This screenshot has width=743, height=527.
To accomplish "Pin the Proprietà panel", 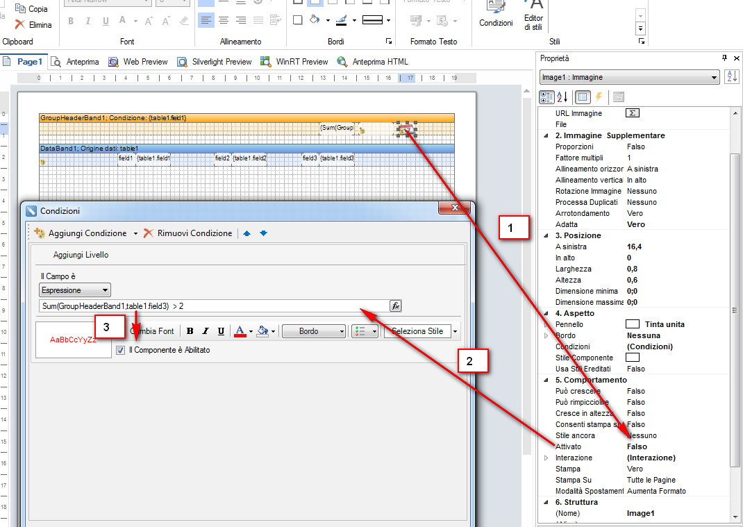I will coord(724,58).
